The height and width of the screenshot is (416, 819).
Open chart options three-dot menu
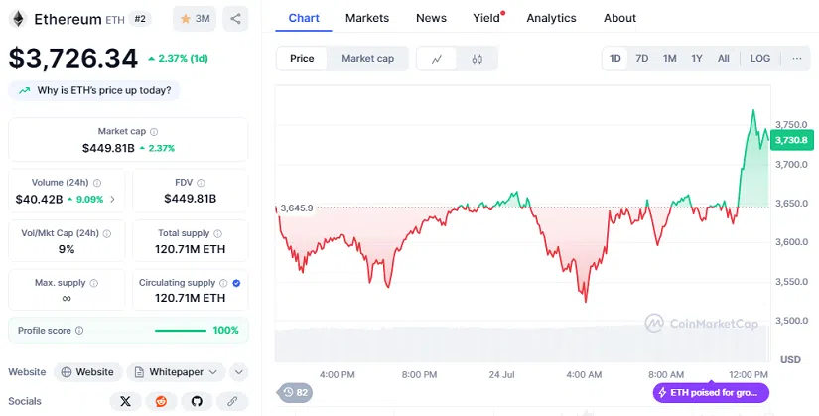[x=796, y=59]
